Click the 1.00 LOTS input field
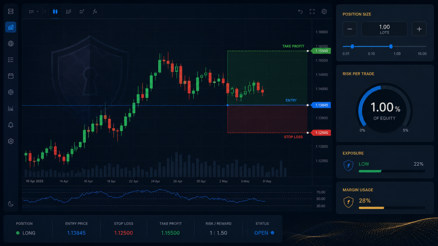Viewport: 438px width, 246px height. [385, 29]
